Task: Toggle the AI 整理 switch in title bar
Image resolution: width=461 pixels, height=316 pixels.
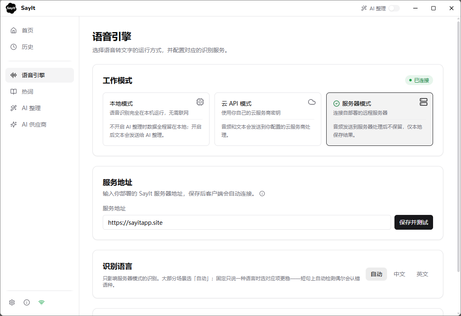Action: coord(394,8)
